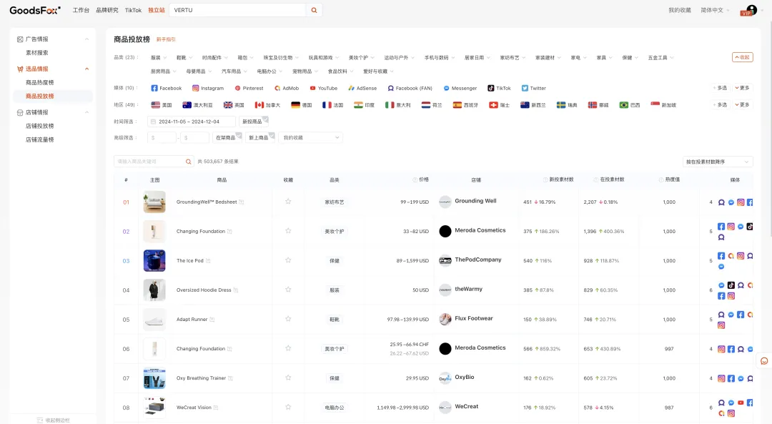Star The Ice Pod product
The width and height of the screenshot is (772, 424).
[288, 260]
